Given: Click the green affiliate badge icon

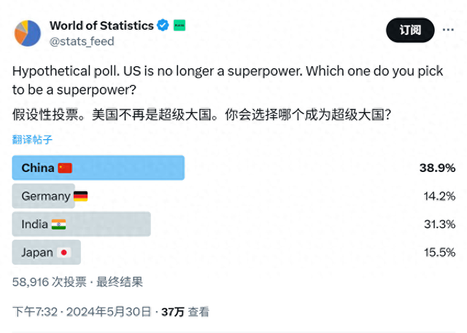Looking at the screenshot, I should click(x=180, y=26).
